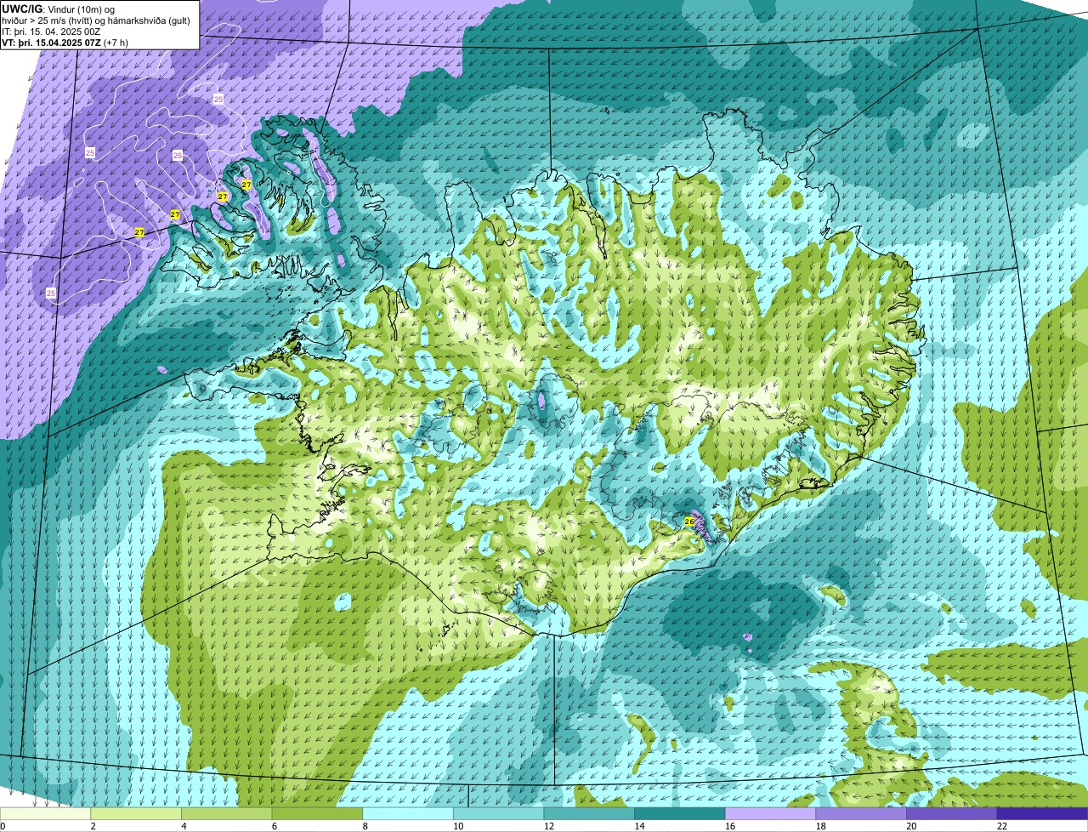Click the legend scale label 0
The image size is (1088, 832).
coord(3,826)
